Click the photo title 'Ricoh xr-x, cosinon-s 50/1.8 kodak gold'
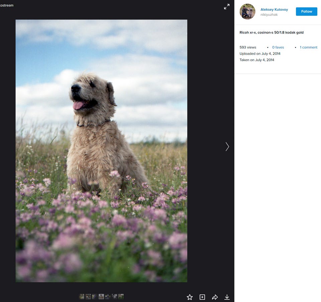 [272, 32]
